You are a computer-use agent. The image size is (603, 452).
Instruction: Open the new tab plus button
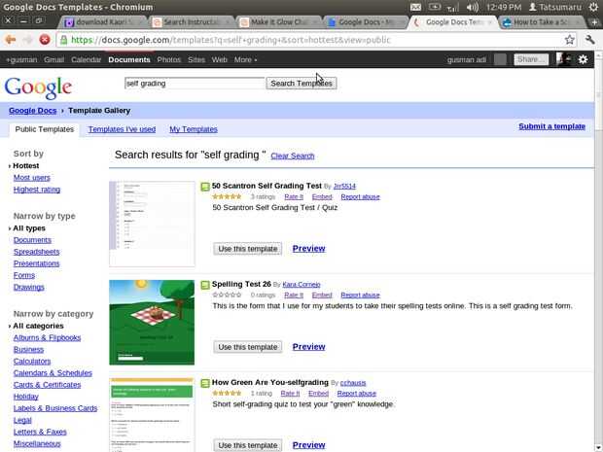tap(594, 22)
